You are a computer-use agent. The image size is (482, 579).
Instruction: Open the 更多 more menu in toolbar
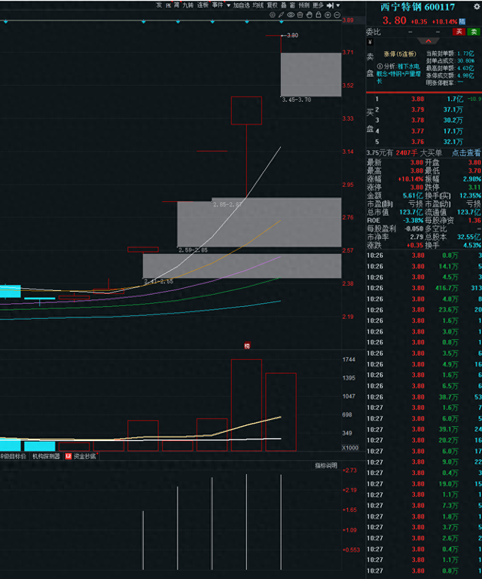[318, 5]
